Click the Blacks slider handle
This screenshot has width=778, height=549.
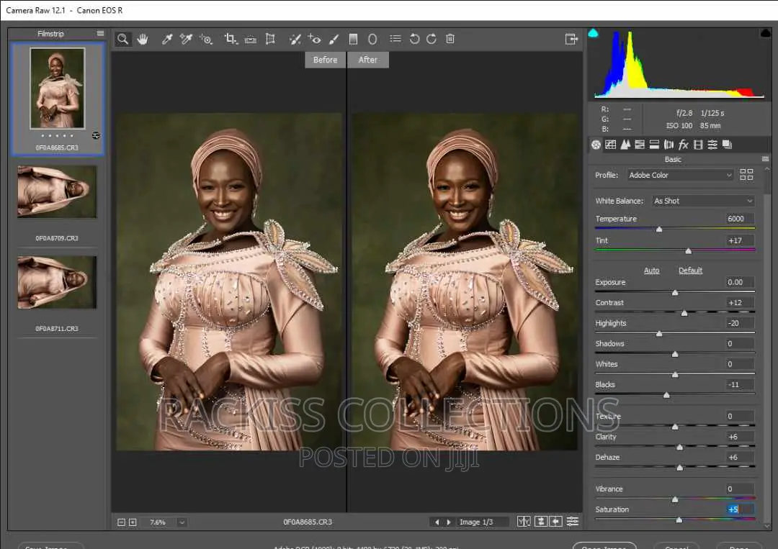click(666, 395)
